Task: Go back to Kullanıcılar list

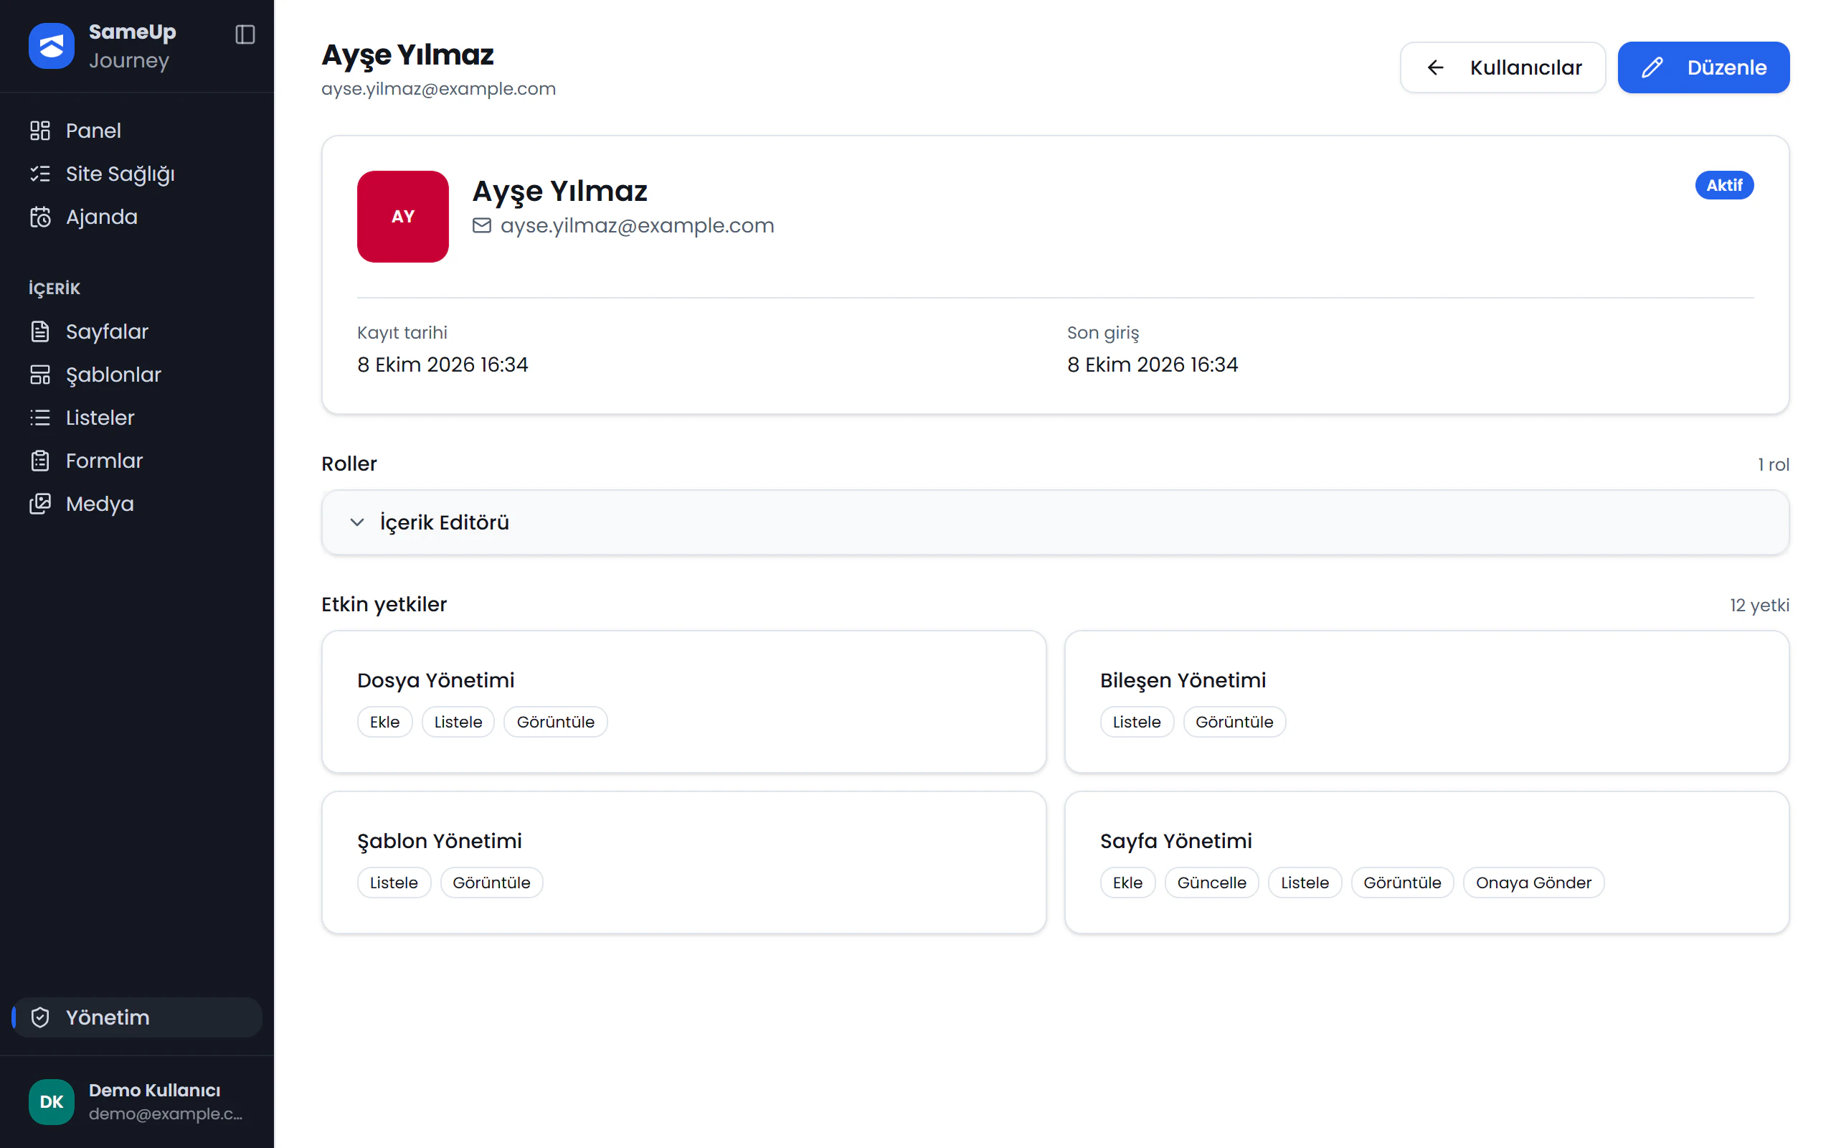Action: coord(1503,67)
